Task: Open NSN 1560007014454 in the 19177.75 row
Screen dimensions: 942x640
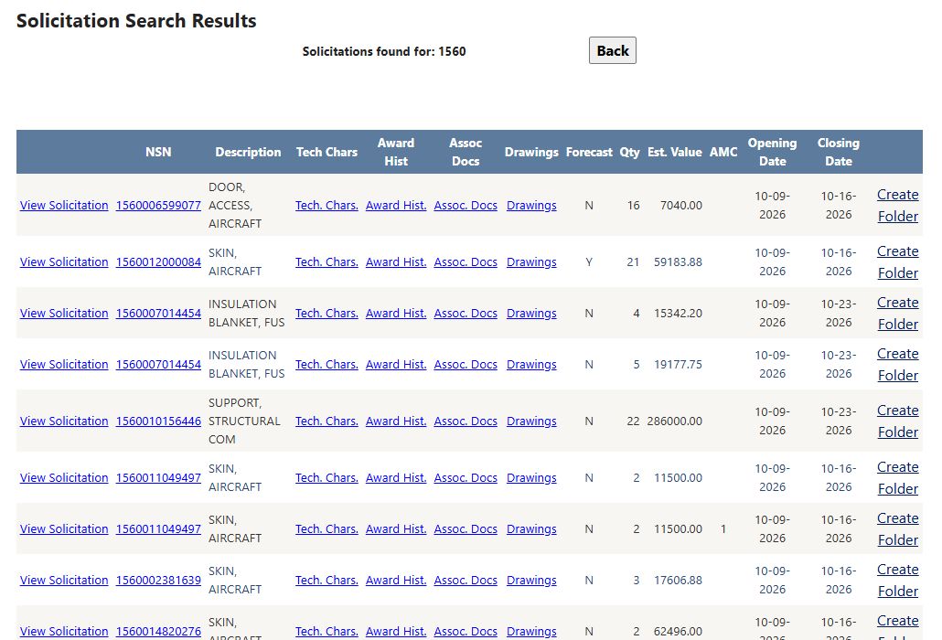Action: pos(158,365)
